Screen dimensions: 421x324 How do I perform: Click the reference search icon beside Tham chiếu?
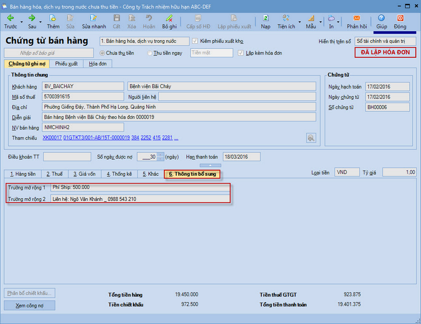pos(311,138)
